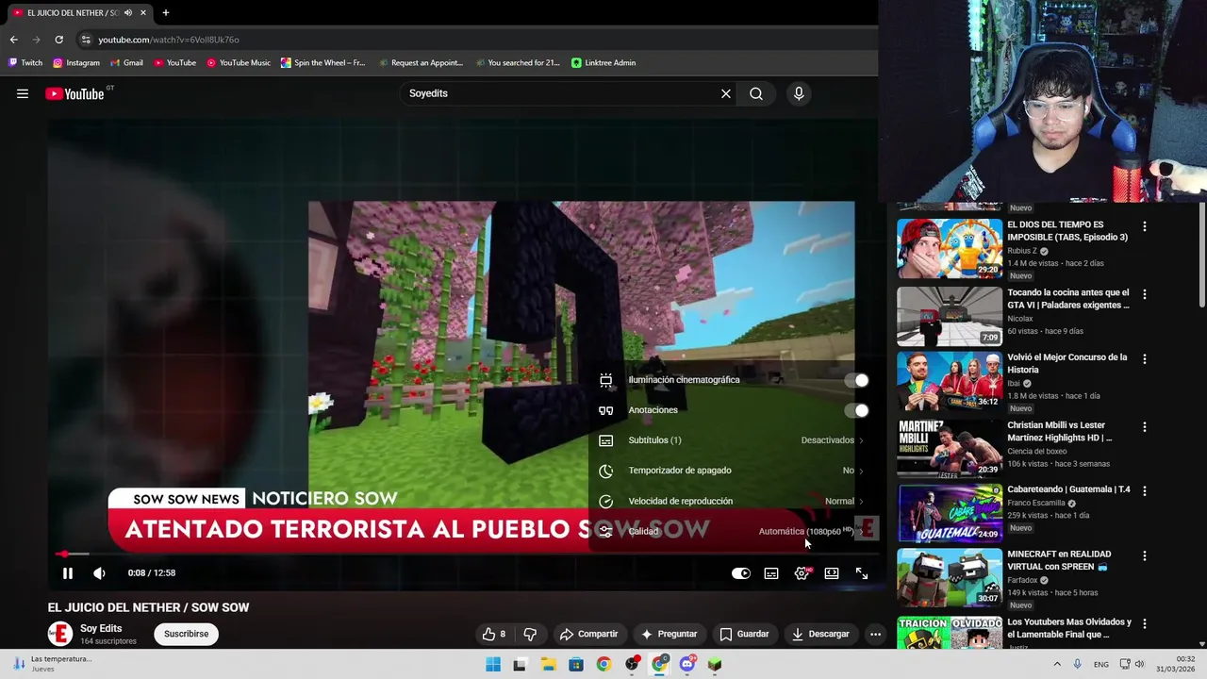Save video with the Guardar button
Screen dimensions: 1207x679
pyautogui.click(x=744, y=634)
